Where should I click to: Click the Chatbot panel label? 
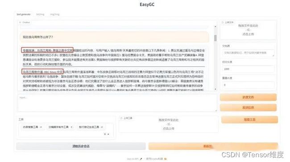coord(25,22)
